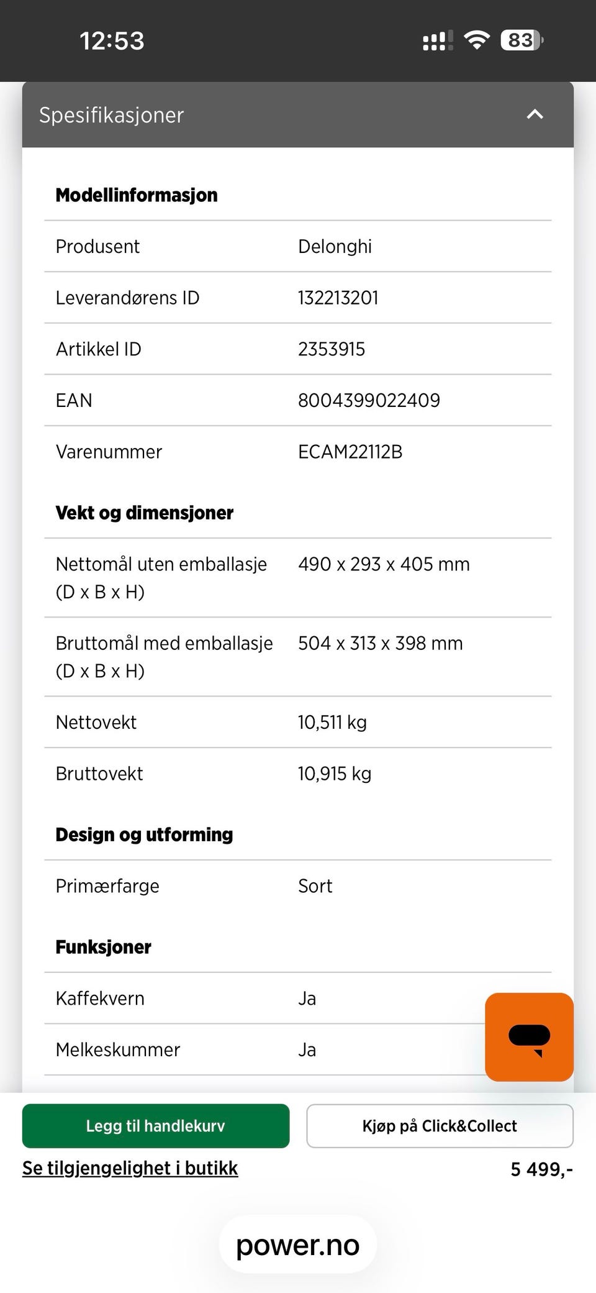Tap the power.no address pill

coord(298,1245)
